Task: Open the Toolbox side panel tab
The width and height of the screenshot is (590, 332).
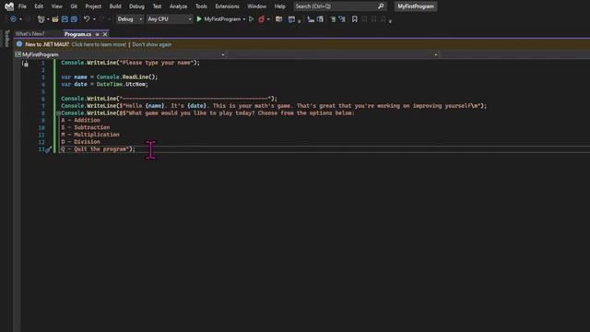Action: coord(6,38)
